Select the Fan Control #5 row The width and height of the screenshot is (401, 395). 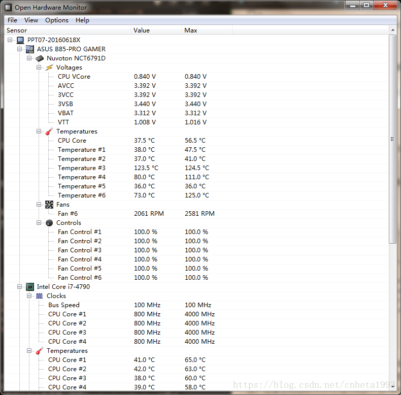click(x=196, y=269)
